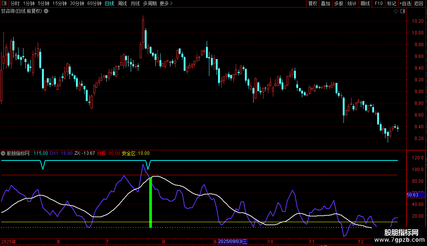The image size is (427, 246).
Task: Click the ZX: -13.67 indicator value
Action: coord(85,153)
